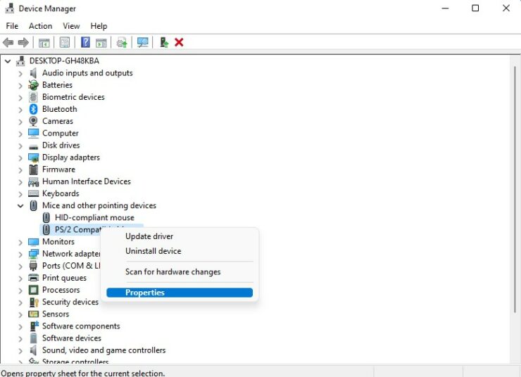Click the Update device driver toolbar icon
The image size is (521, 377).
coord(122,42)
